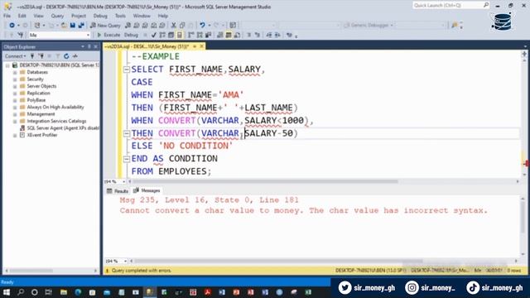Click the Execute button
The width and height of the screenshot is (530, 298).
point(108,35)
